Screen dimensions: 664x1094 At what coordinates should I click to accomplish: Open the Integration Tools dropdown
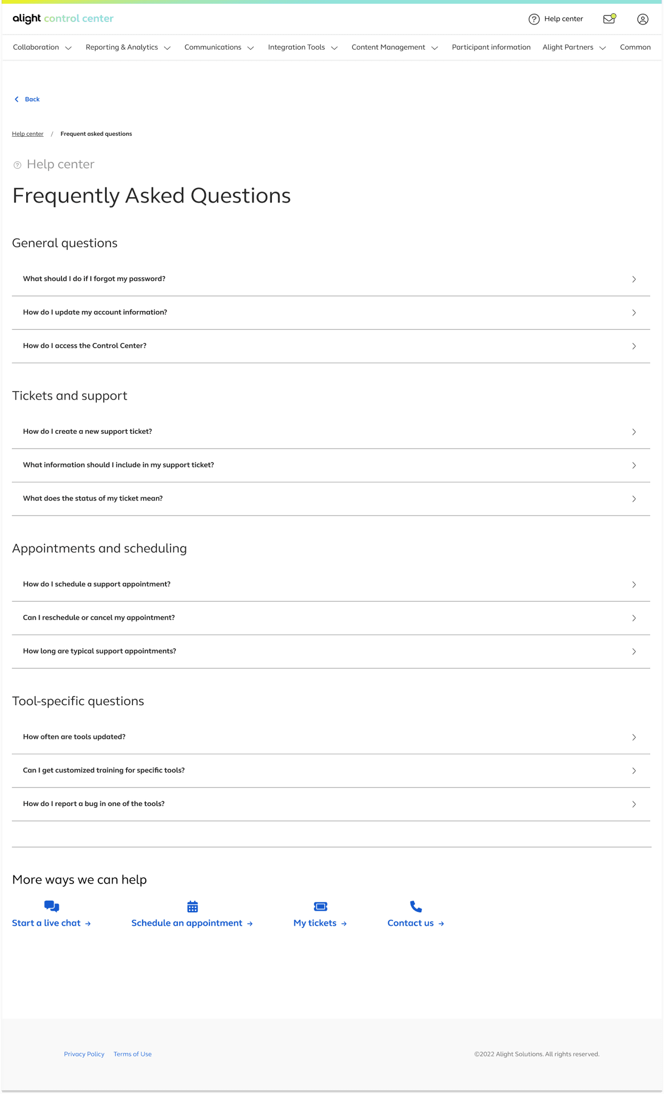tap(302, 48)
